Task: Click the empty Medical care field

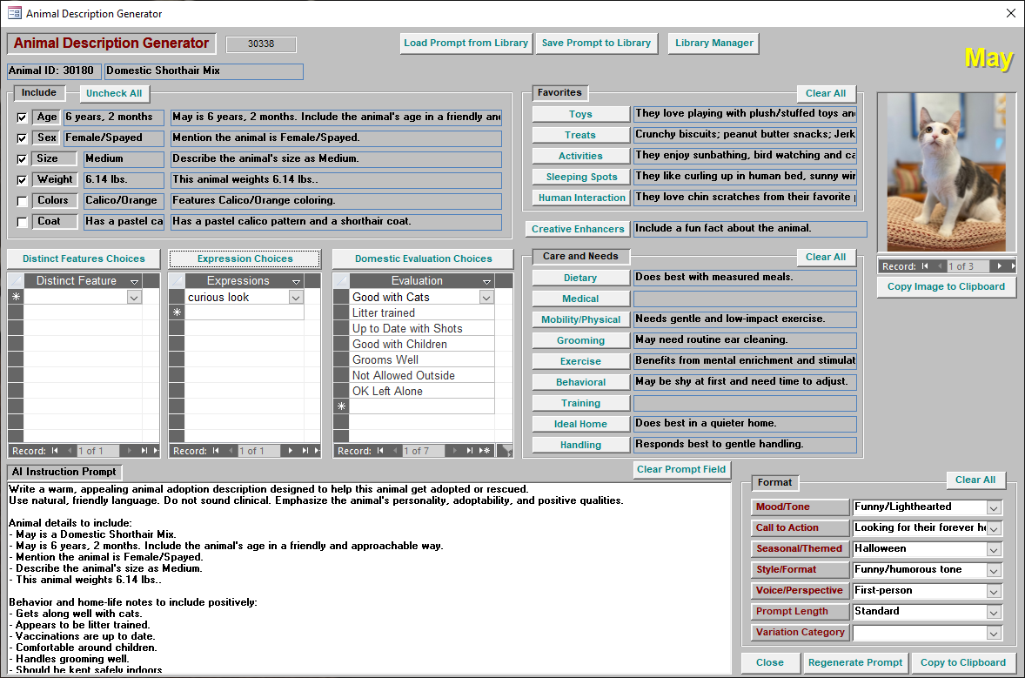Action: pos(745,299)
